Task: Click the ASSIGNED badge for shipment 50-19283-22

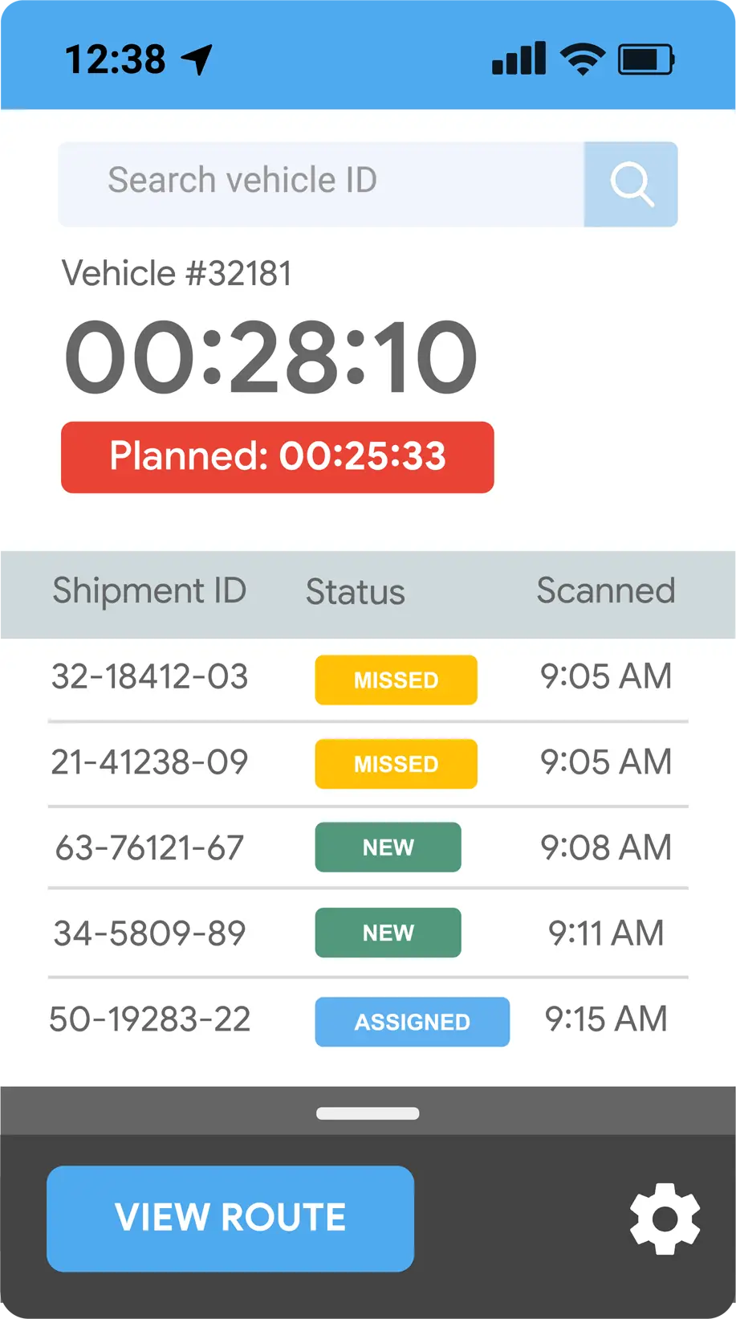Action: [x=412, y=1022]
